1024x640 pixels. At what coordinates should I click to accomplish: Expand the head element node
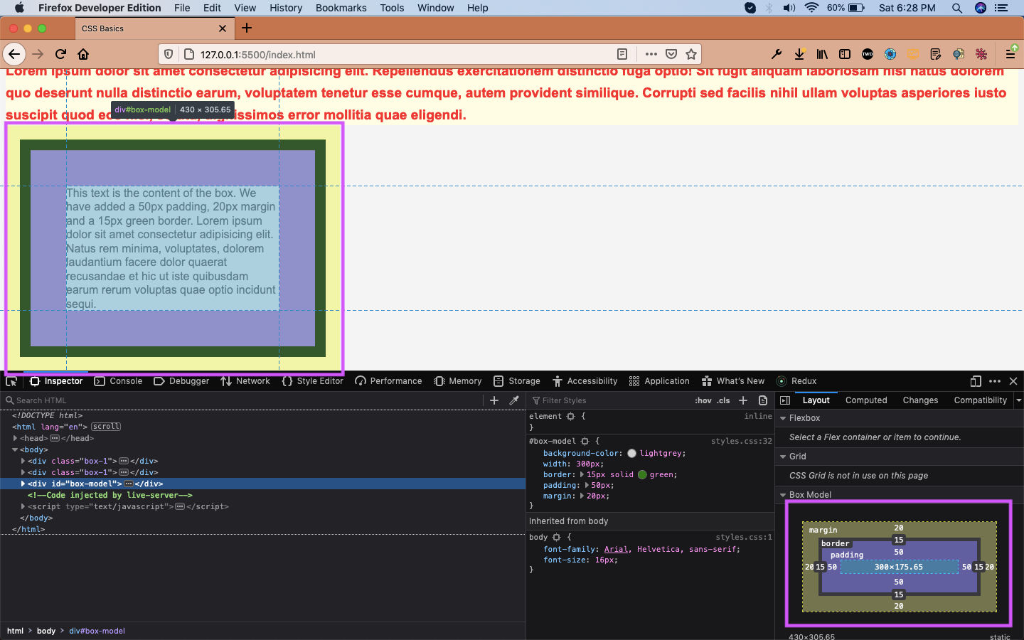click(15, 438)
